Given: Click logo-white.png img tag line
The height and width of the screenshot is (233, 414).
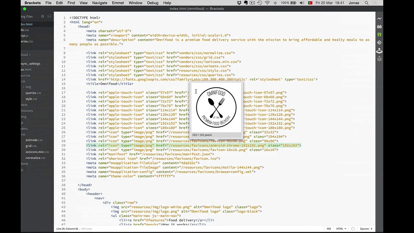Looking at the screenshot, I should coord(186,207).
